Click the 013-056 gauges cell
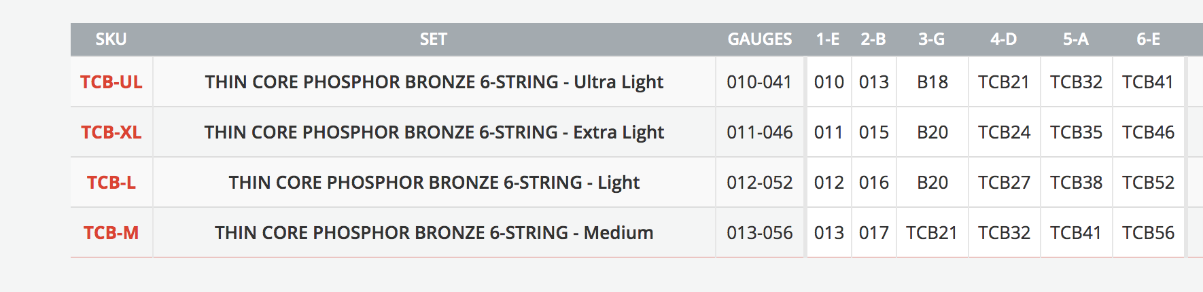 tap(759, 233)
